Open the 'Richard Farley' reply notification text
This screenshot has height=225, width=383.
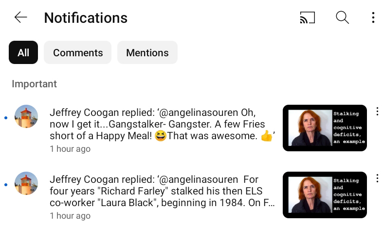point(163,191)
